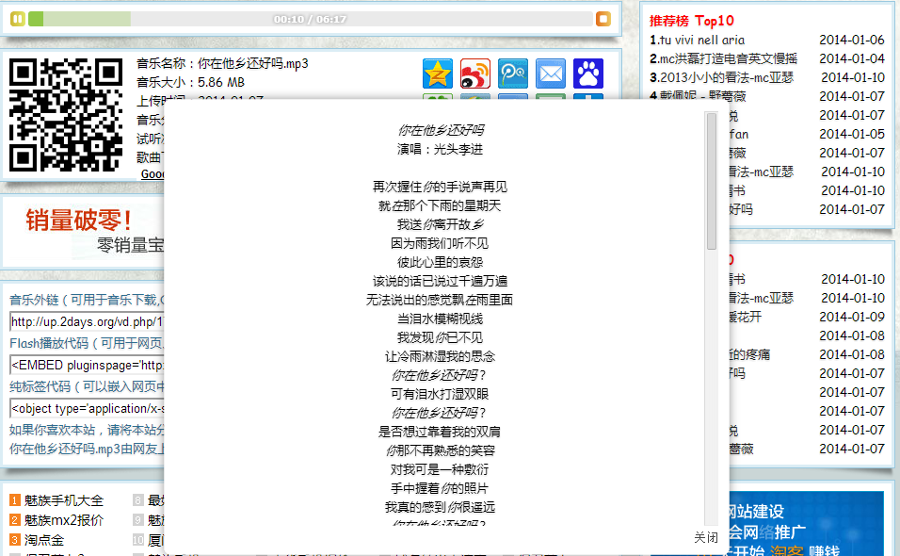The image size is (900, 556).
Task: Share via Tencent Weibo icon
Action: click(513, 74)
